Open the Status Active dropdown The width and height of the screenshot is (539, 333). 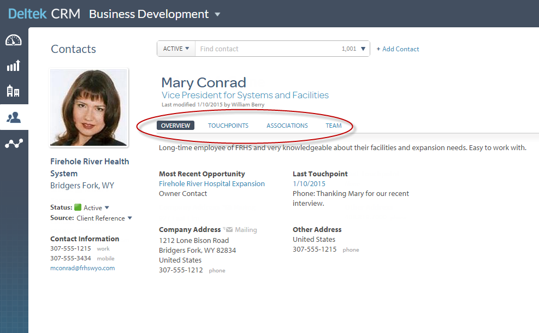point(106,208)
